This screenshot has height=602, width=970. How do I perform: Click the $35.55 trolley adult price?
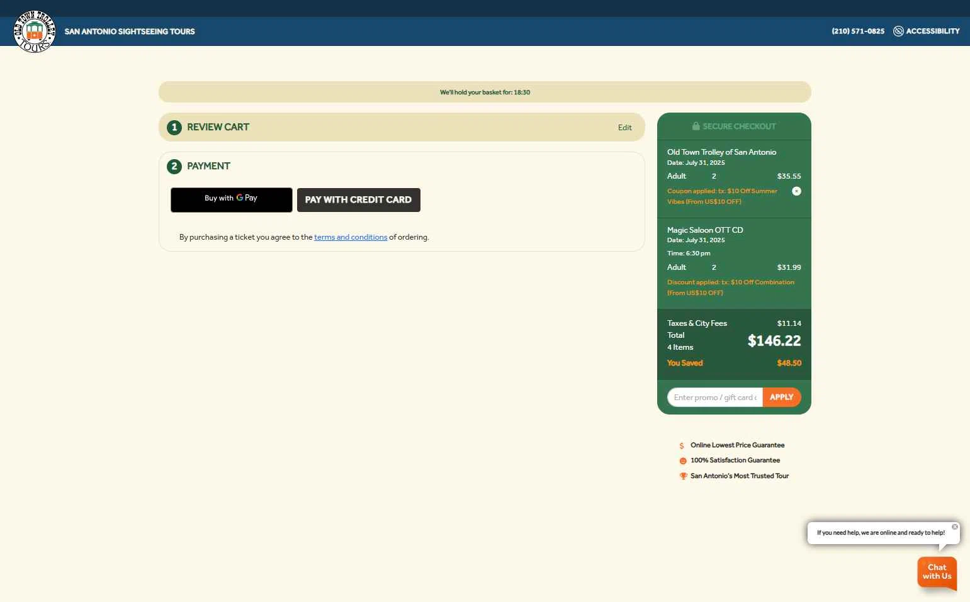coord(789,176)
